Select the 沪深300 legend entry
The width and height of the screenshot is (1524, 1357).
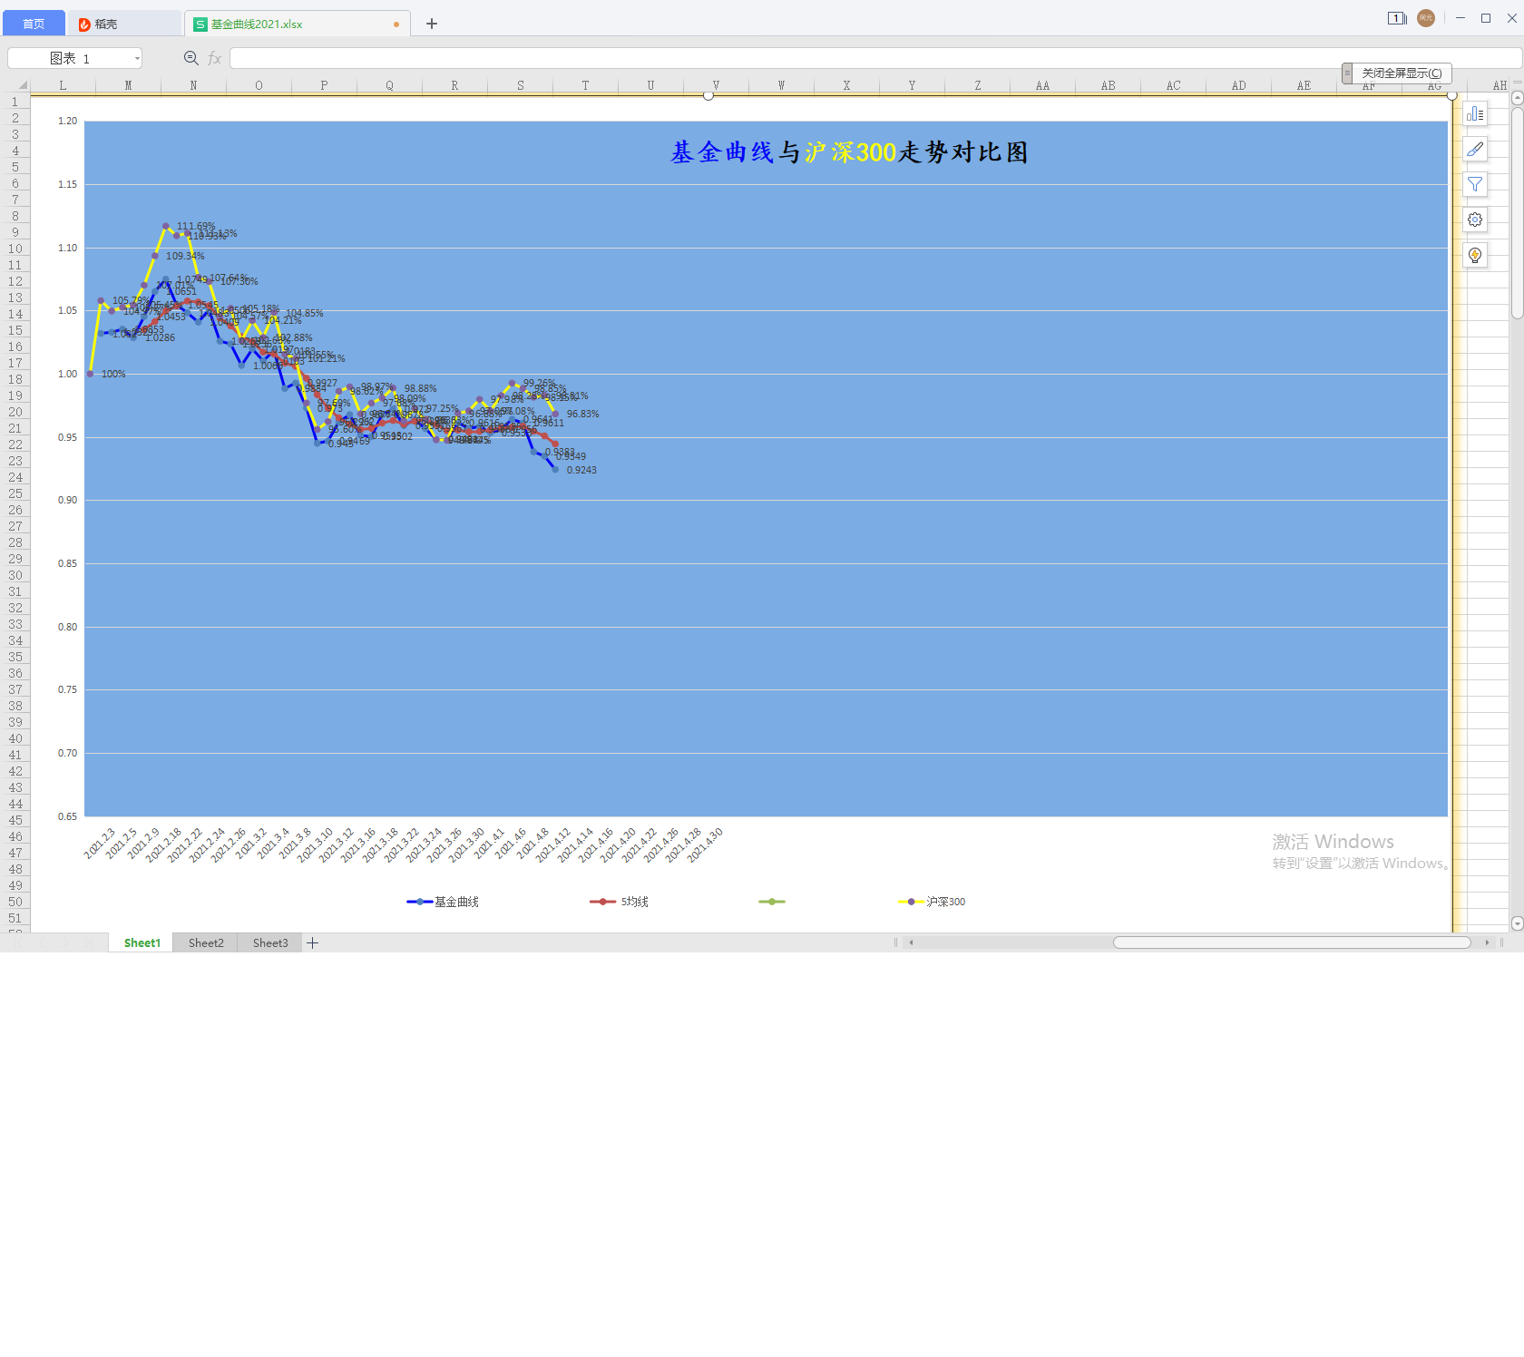[x=932, y=902]
